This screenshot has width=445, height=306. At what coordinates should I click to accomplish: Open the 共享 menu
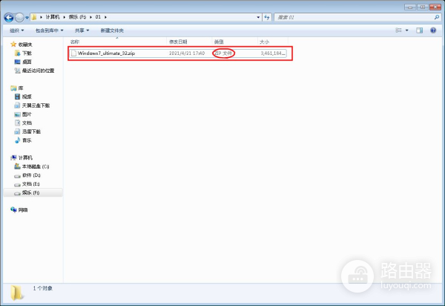click(x=82, y=30)
